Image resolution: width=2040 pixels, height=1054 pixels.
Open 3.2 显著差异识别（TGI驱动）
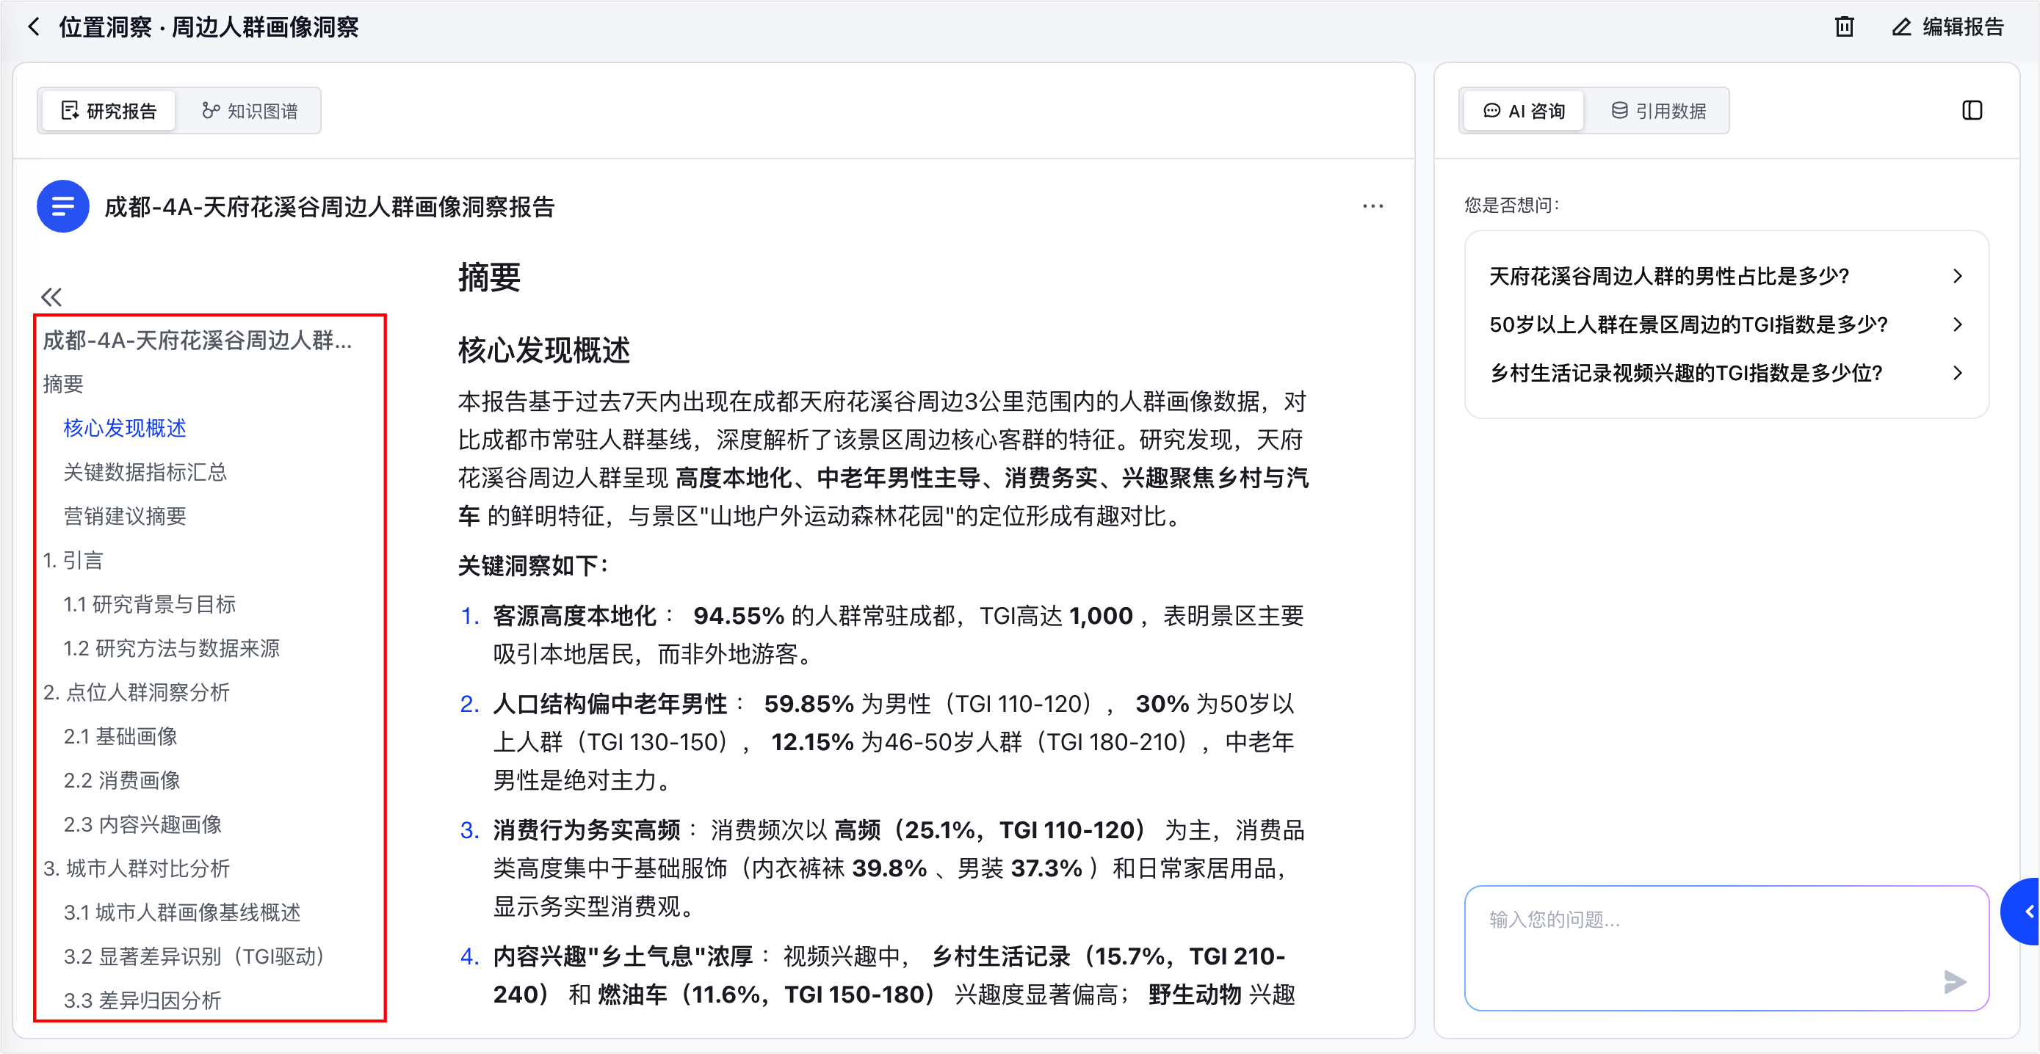196,956
